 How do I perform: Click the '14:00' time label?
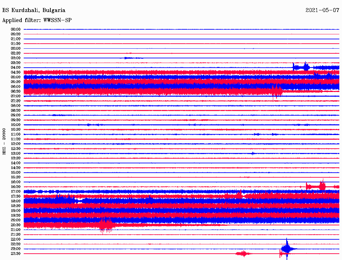(16, 163)
